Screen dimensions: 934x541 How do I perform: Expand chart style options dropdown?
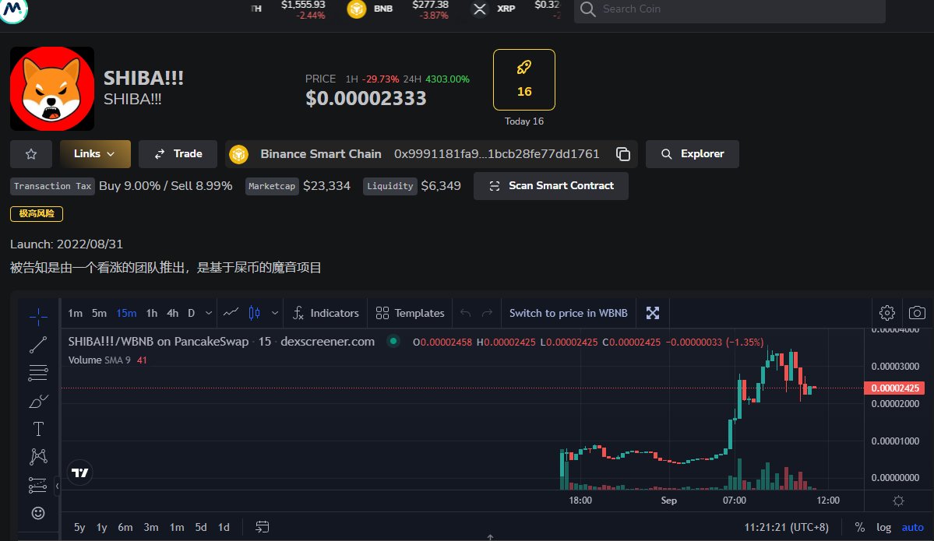(275, 313)
